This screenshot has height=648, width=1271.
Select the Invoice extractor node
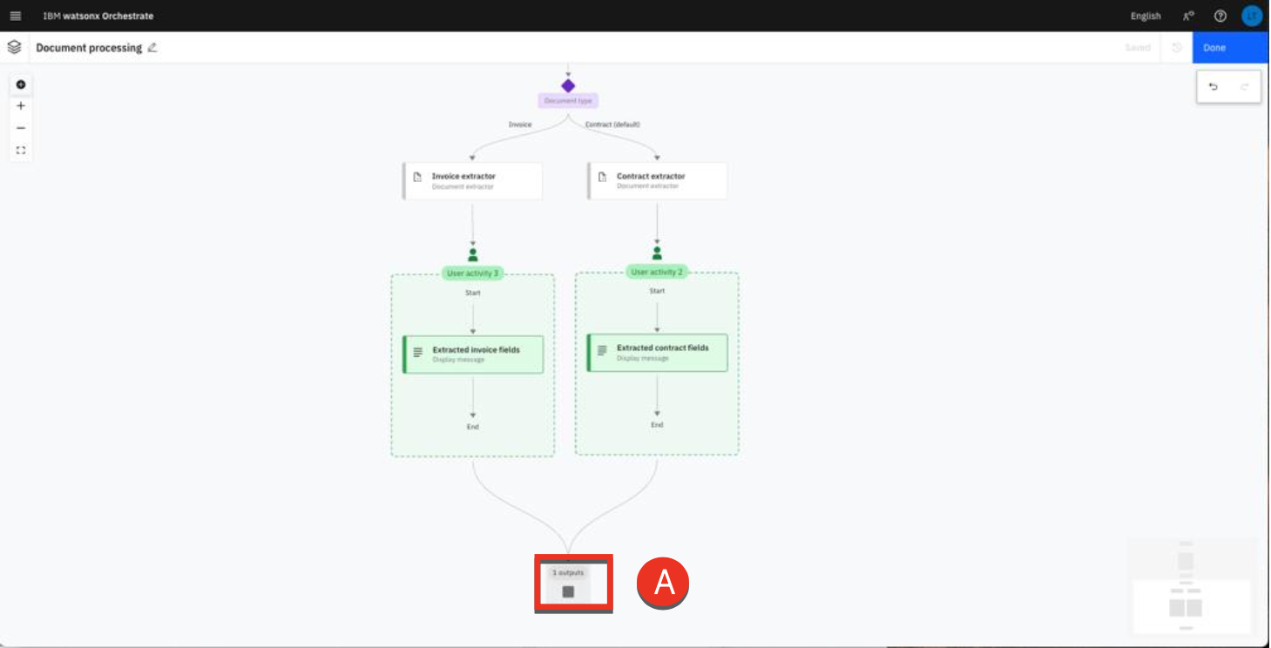(473, 180)
